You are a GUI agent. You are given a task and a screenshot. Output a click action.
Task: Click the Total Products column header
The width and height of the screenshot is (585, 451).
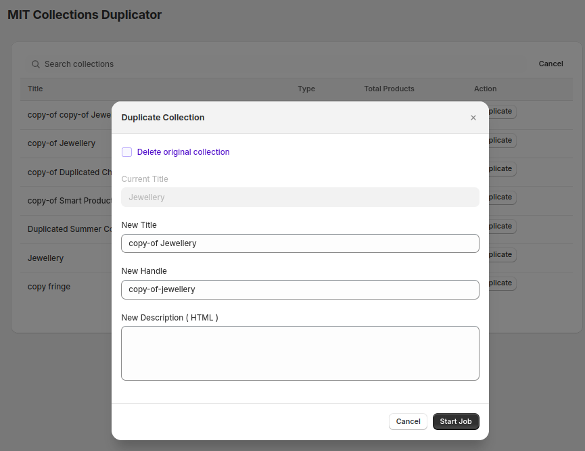(x=389, y=89)
